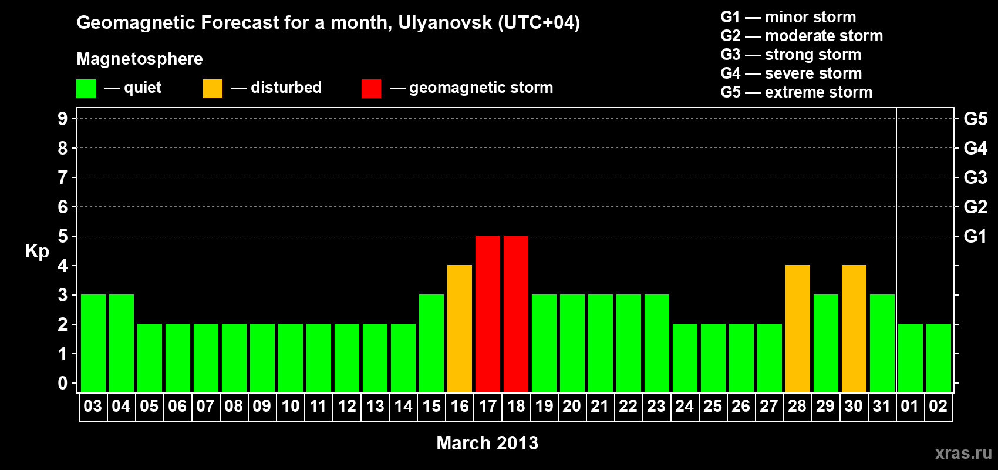Select the orange bar for day 16

(460, 329)
